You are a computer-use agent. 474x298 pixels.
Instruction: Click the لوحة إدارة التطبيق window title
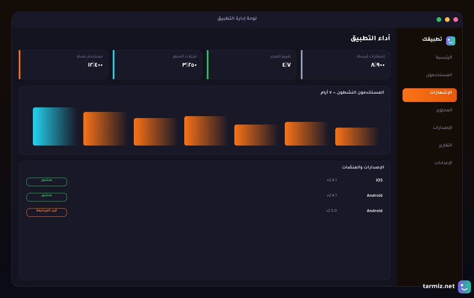(237, 19)
